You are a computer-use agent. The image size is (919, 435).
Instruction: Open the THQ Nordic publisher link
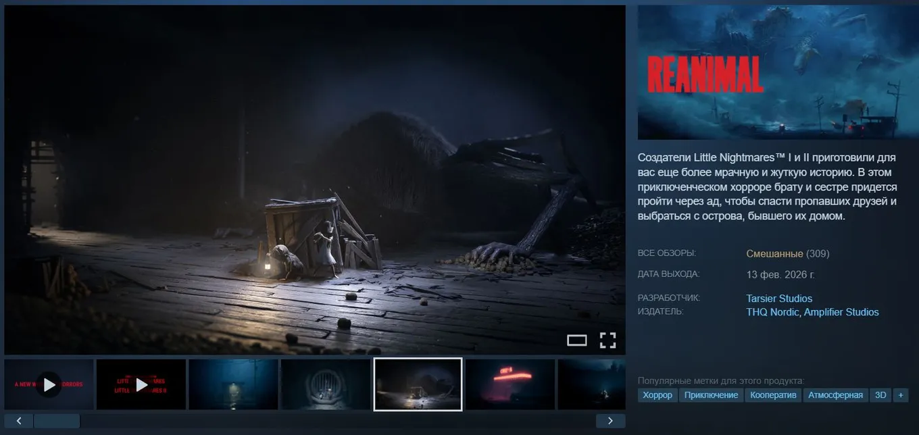(x=773, y=312)
